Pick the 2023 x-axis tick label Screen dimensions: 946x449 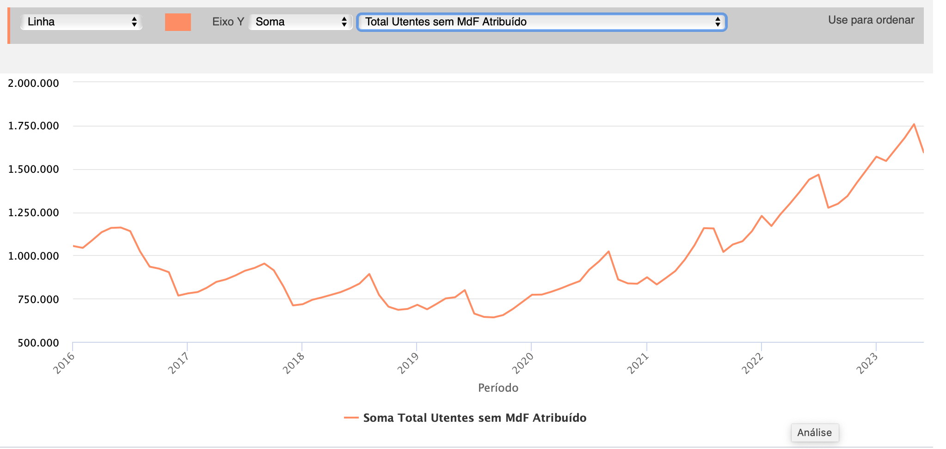(x=867, y=363)
